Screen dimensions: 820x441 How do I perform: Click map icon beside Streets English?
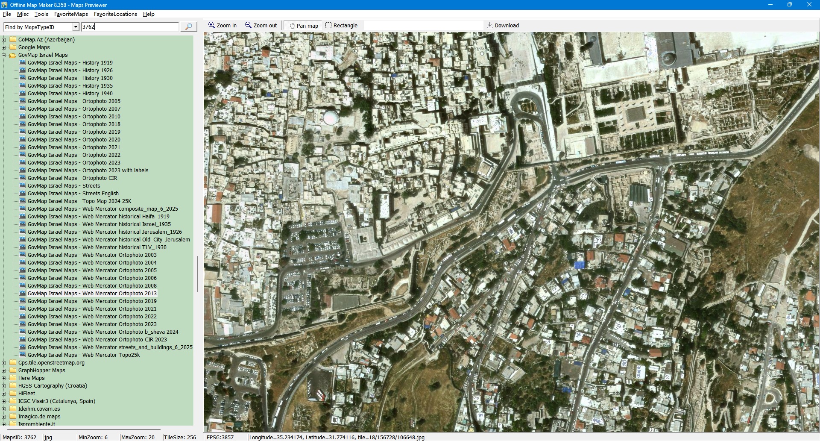coord(22,194)
